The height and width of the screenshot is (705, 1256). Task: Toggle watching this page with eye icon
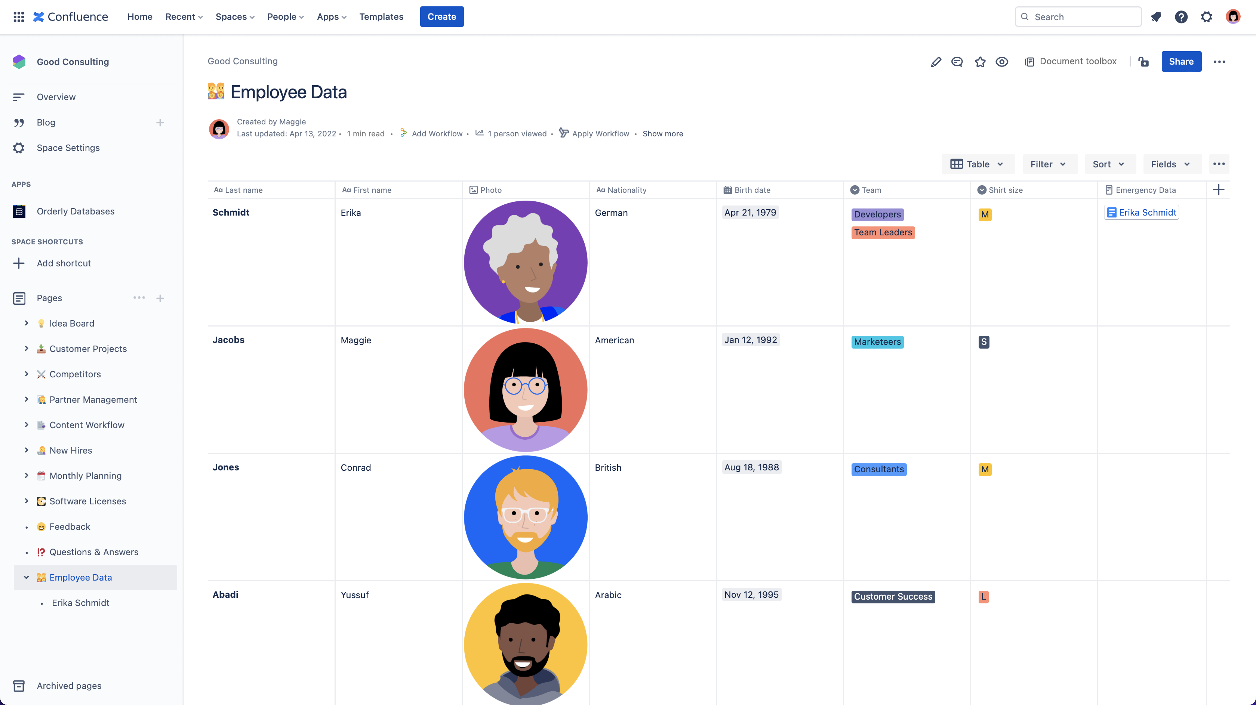(1002, 62)
